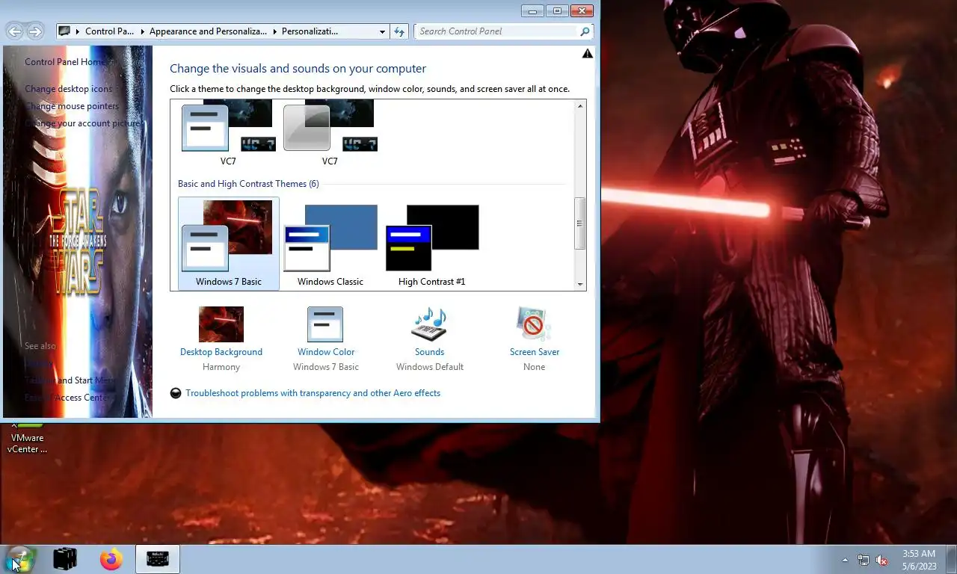Click theme list scrollbar up arrow
This screenshot has width=957, height=574.
click(x=579, y=106)
